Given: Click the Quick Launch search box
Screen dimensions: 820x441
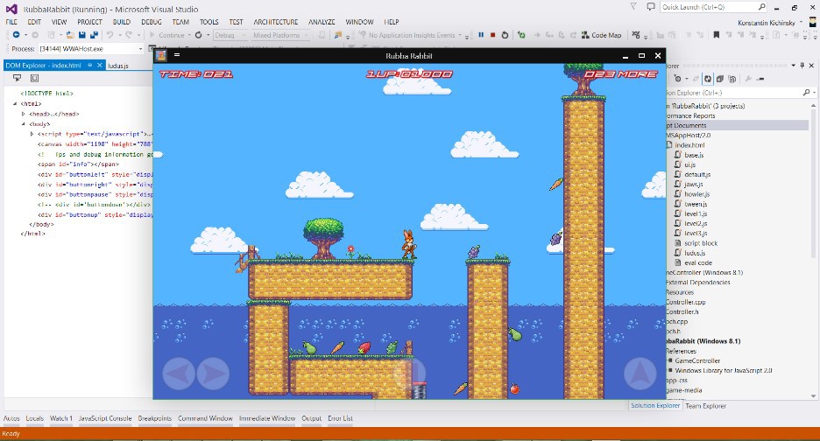Looking at the screenshot, I should point(714,7).
